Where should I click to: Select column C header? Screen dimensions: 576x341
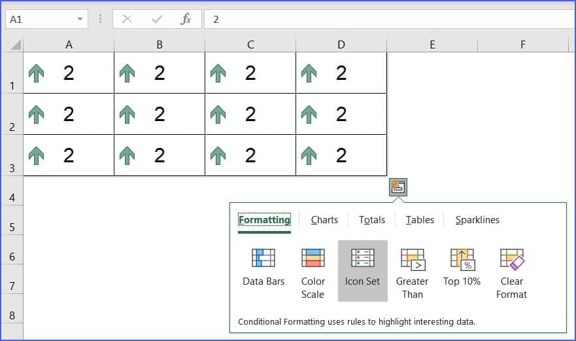250,45
